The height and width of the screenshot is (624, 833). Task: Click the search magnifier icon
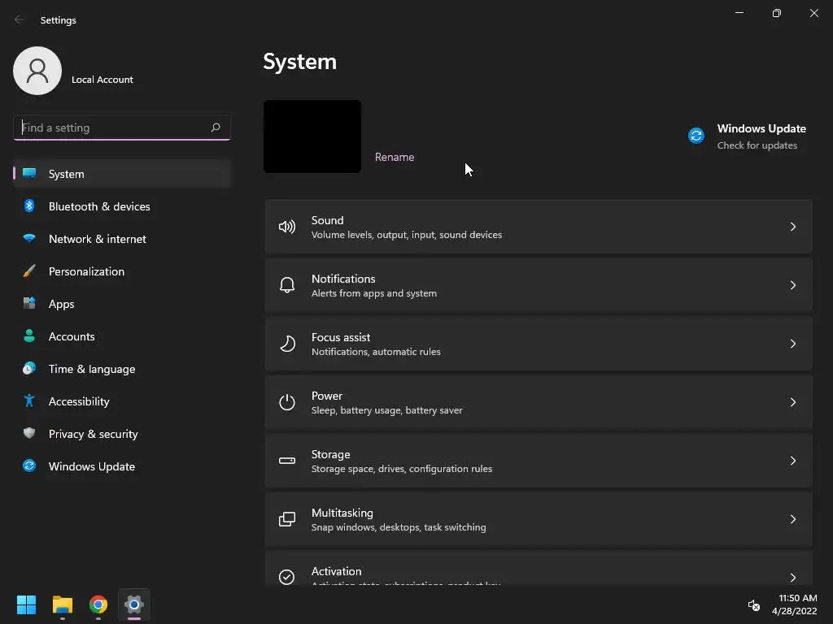[215, 128]
